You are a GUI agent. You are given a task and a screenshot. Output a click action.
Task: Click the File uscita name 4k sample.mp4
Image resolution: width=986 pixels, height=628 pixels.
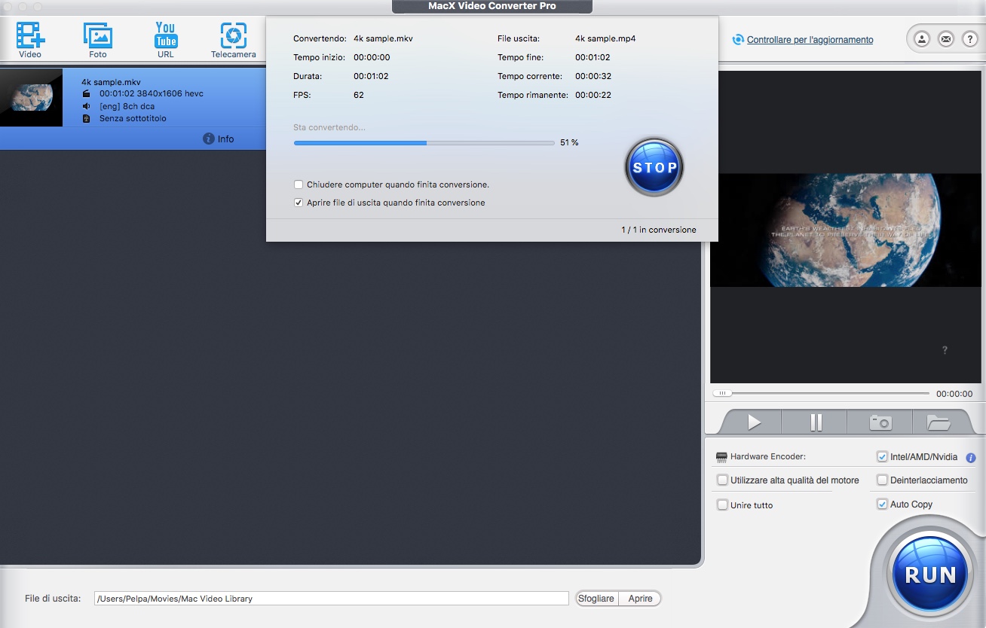605,38
